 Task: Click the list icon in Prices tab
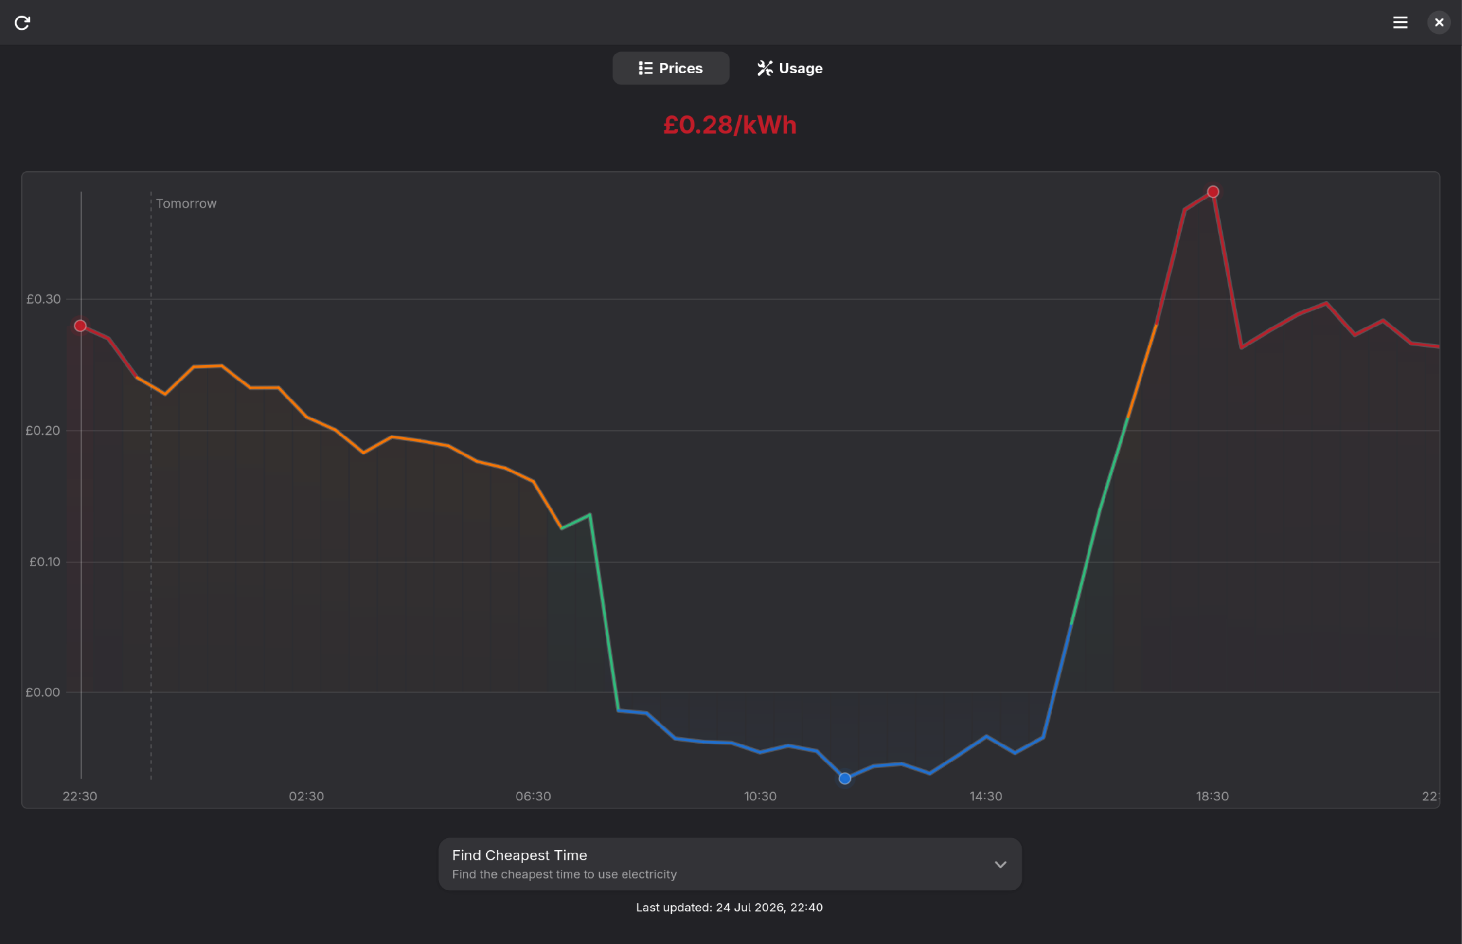point(645,68)
